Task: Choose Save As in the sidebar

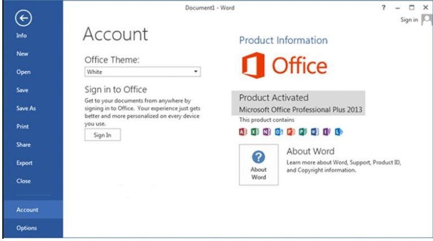Action: (26, 108)
